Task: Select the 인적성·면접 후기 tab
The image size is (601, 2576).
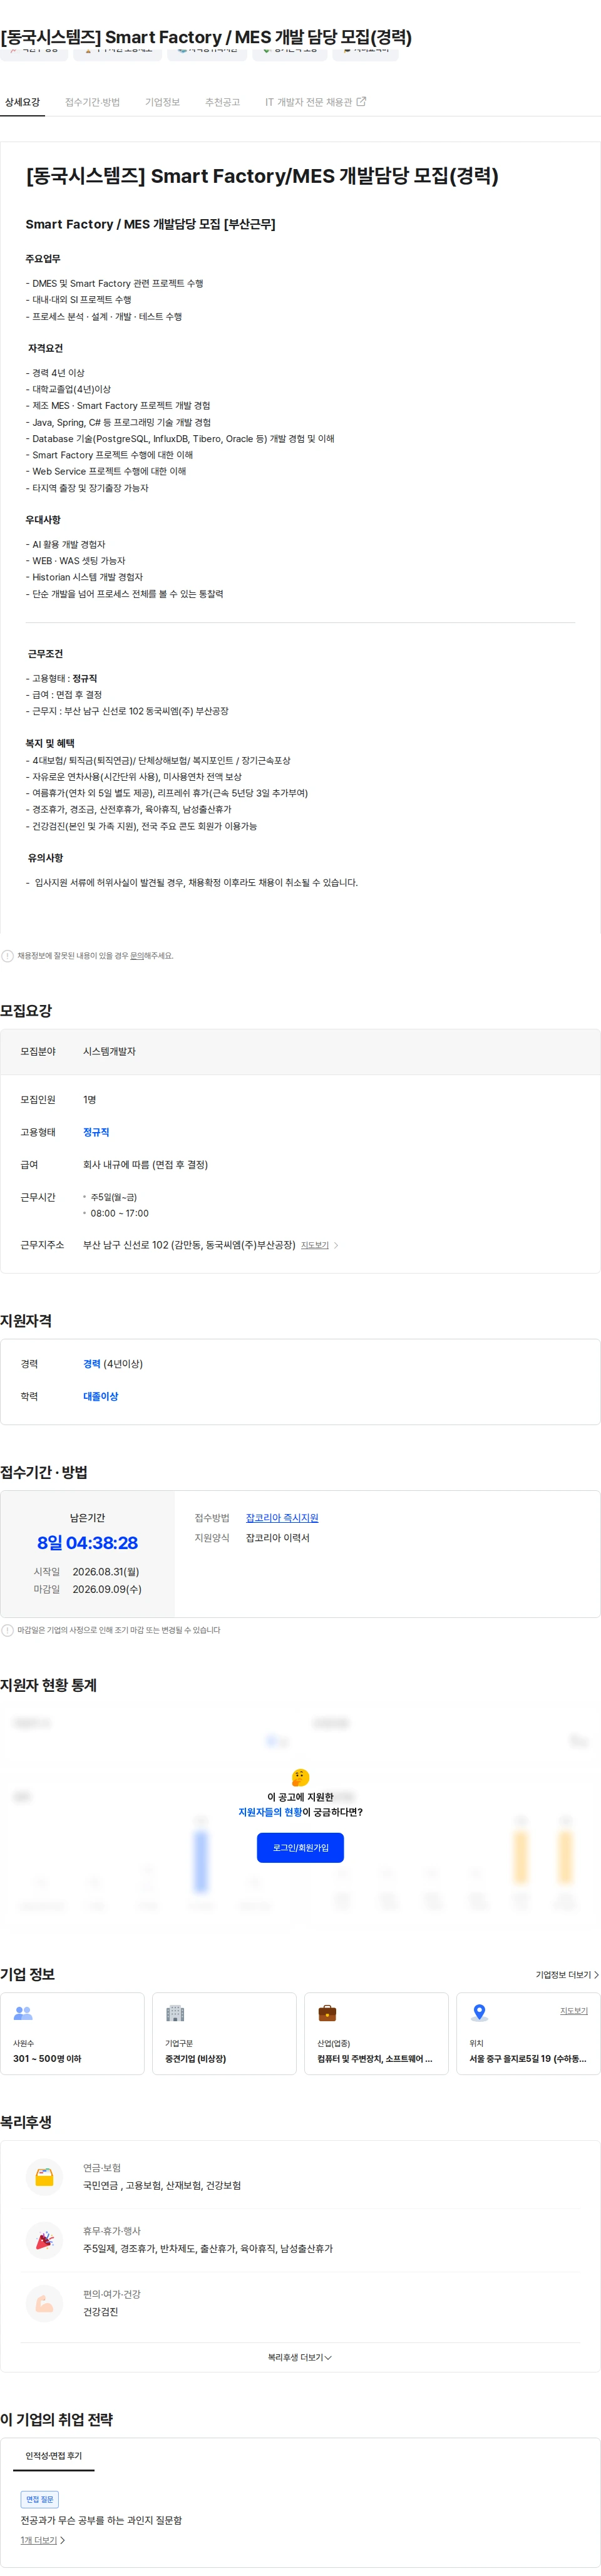Action: coord(54,2456)
